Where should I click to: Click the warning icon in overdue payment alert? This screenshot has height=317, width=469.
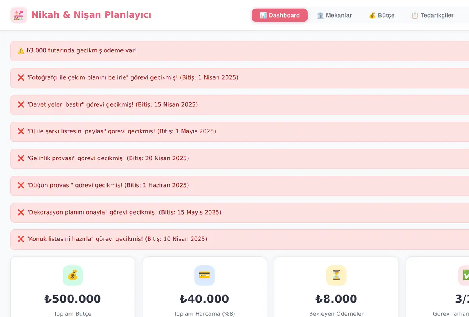[21, 50]
